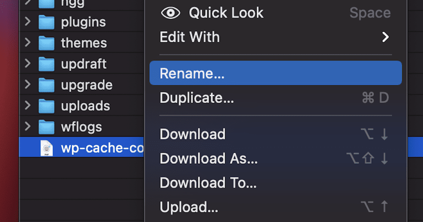The width and height of the screenshot is (423, 222).
Task: Click the Quick Look eye icon
Action: coord(170,13)
